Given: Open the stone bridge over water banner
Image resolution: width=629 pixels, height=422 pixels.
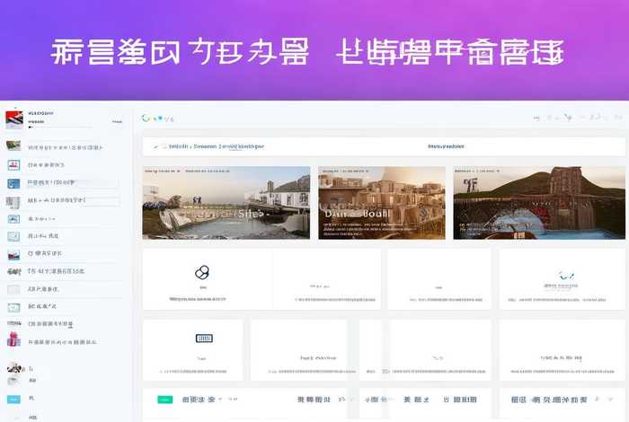Looking at the screenshot, I should click(x=539, y=203).
